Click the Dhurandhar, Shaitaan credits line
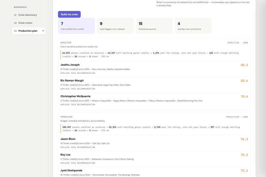Screen dimensions: 266x177 coord(100,175)
